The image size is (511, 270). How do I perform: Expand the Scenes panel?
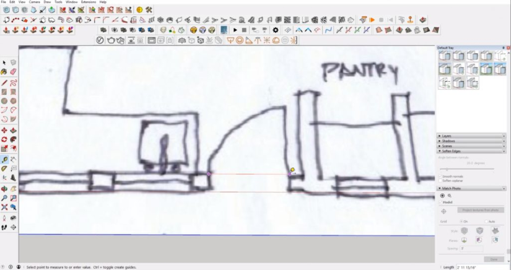click(x=471, y=146)
